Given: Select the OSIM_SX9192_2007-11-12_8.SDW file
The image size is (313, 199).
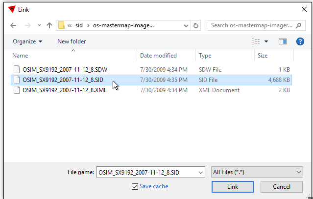Looking at the screenshot, I should coord(65,69).
